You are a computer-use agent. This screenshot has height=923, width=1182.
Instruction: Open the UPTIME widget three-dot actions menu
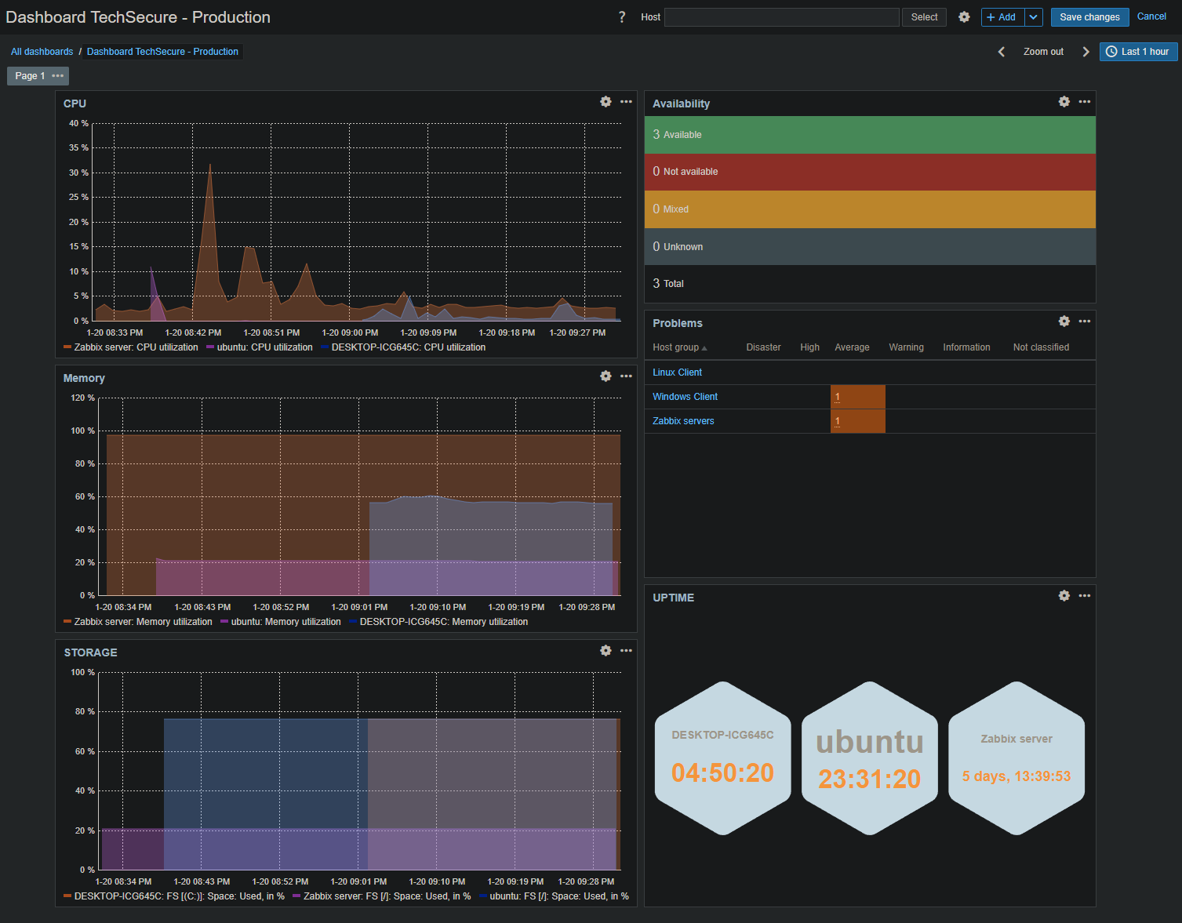1085,596
